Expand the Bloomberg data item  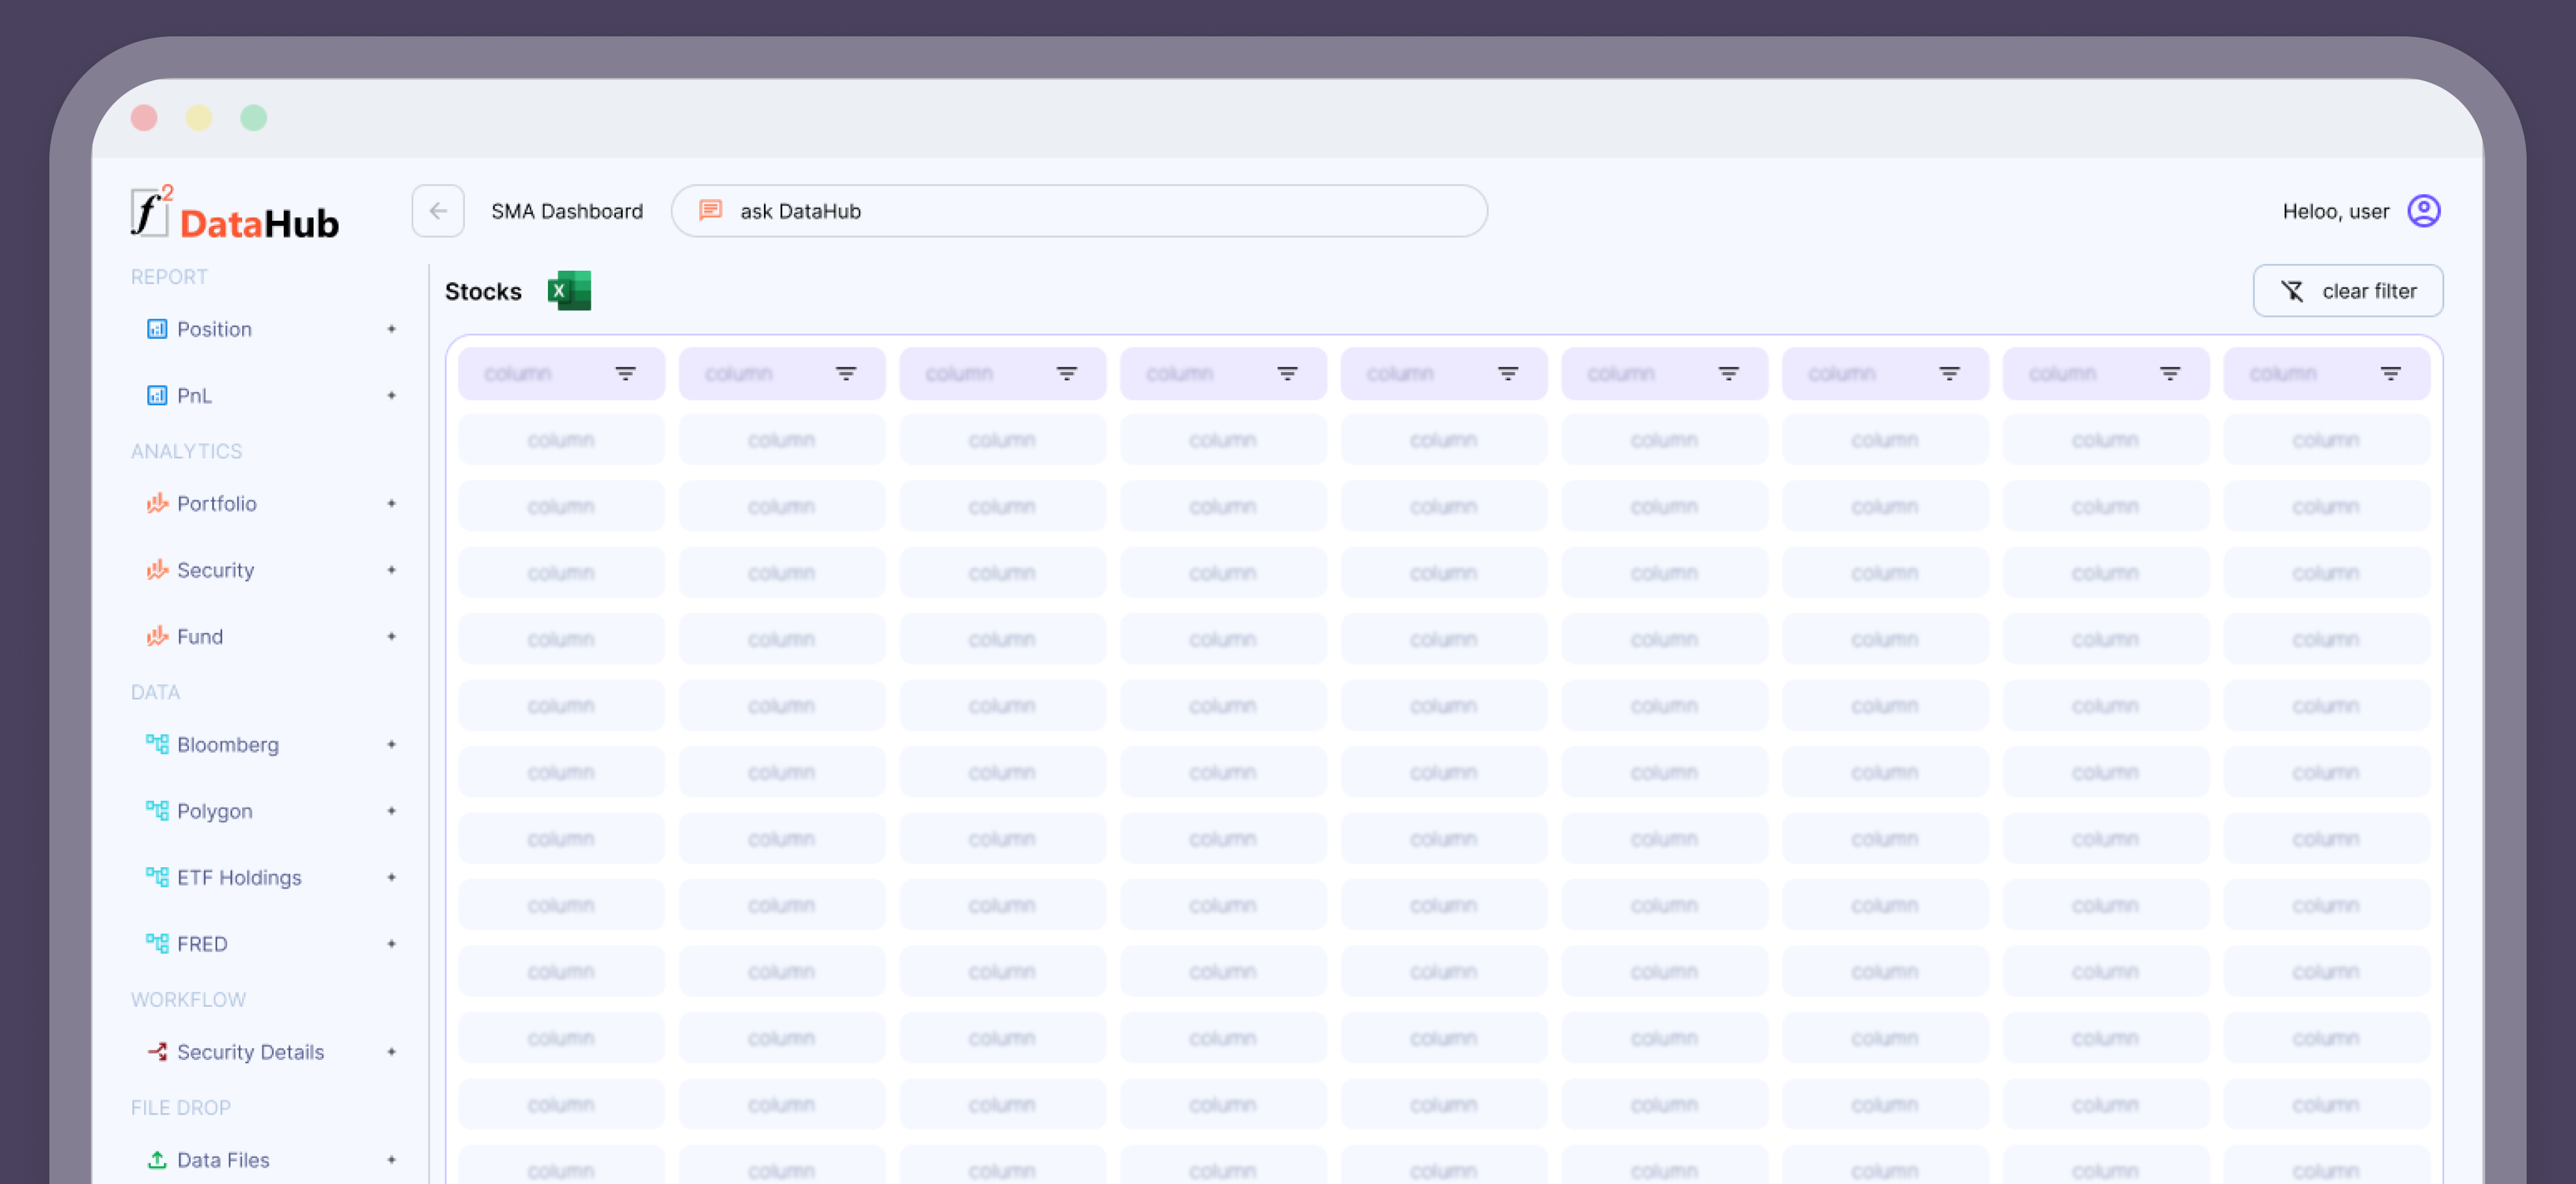391,745
